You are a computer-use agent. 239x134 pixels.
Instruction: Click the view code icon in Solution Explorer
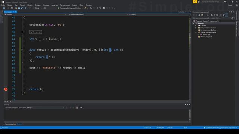221,15
